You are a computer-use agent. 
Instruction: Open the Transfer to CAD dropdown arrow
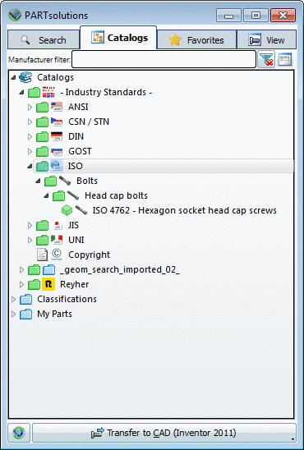292,439
